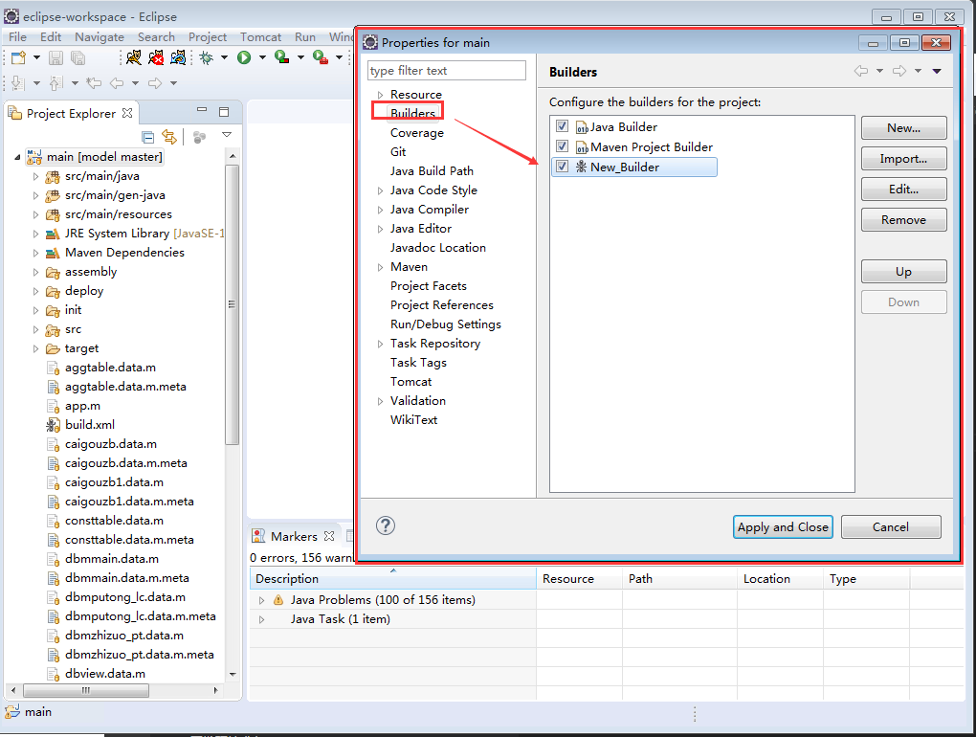
Task: Click the Stop Tomcat toolbar icon
Action: point(156,57)
